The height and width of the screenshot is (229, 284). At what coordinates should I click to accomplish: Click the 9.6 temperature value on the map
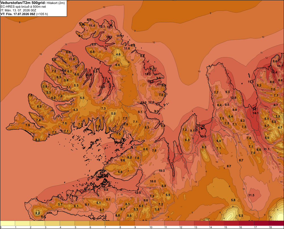(123, 160)
